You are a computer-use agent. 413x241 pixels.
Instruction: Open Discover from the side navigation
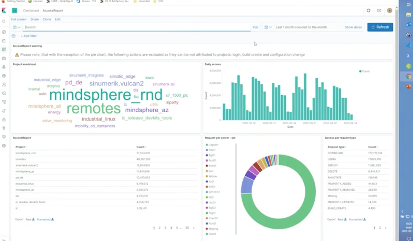4,32
